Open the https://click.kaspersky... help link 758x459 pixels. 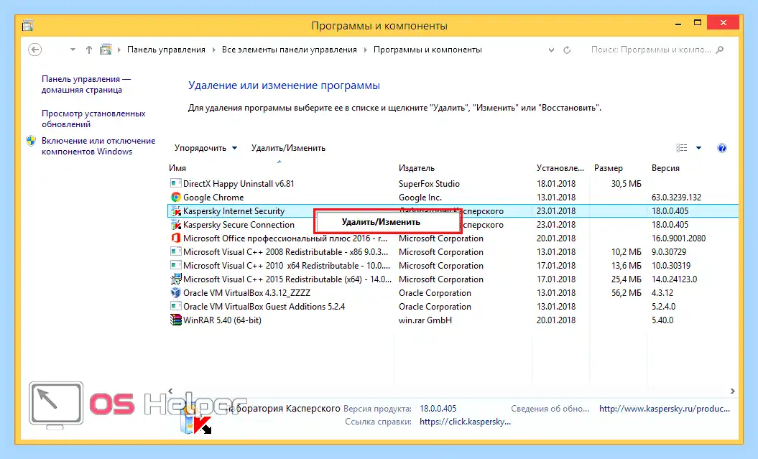(x=465, y=422)
